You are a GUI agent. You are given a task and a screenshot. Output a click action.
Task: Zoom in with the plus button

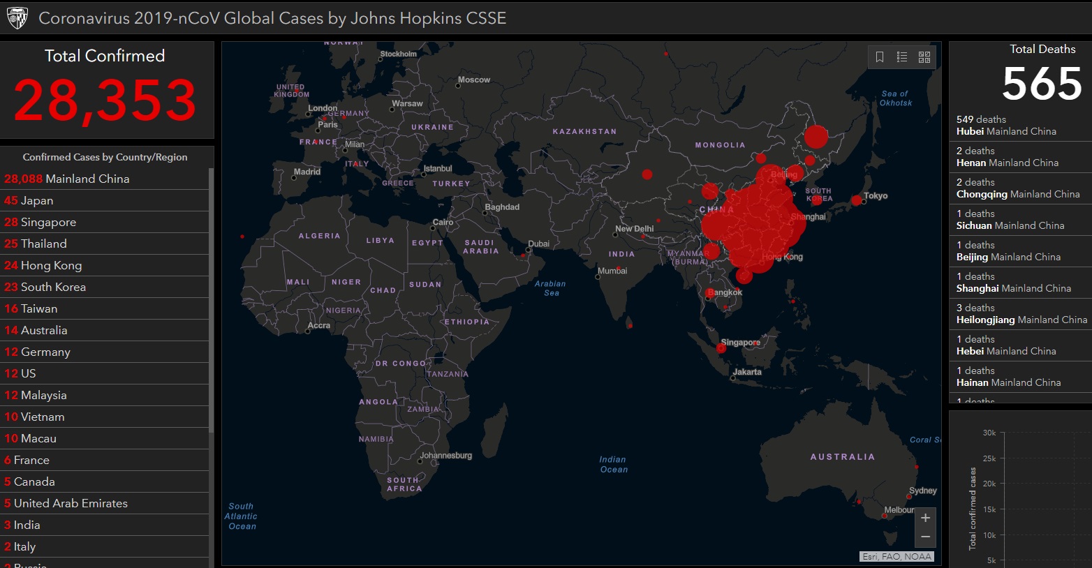[x=925, y=518]
